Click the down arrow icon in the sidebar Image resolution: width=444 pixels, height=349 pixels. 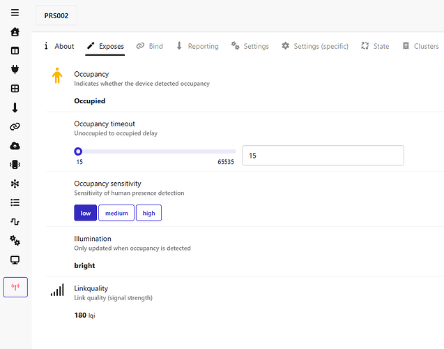tap(15, 107)
